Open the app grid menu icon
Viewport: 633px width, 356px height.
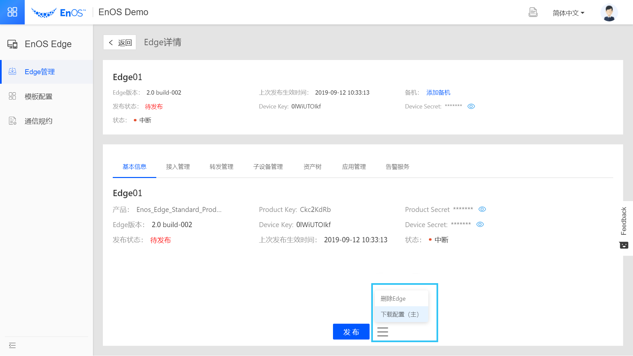(12, 12)
